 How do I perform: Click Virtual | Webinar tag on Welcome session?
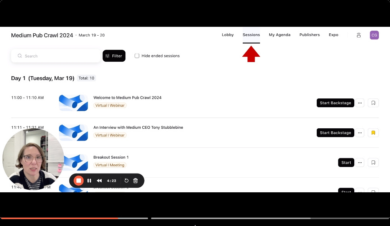click(110, 105)
